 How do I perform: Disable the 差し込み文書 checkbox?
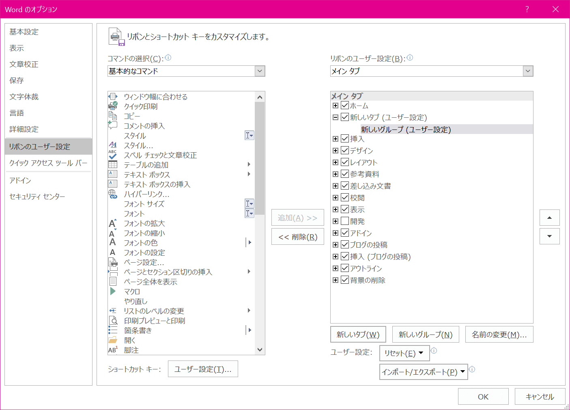[x=345, y=186]
